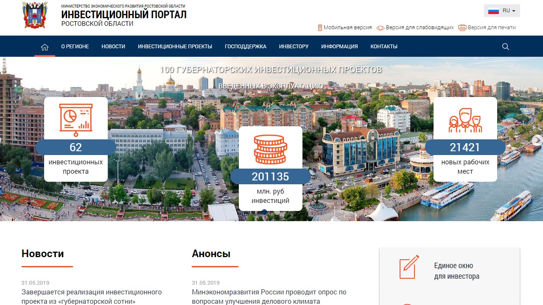Click the printer icon for print version
This screenshot has width=543, height=305.
click(462, 28)
